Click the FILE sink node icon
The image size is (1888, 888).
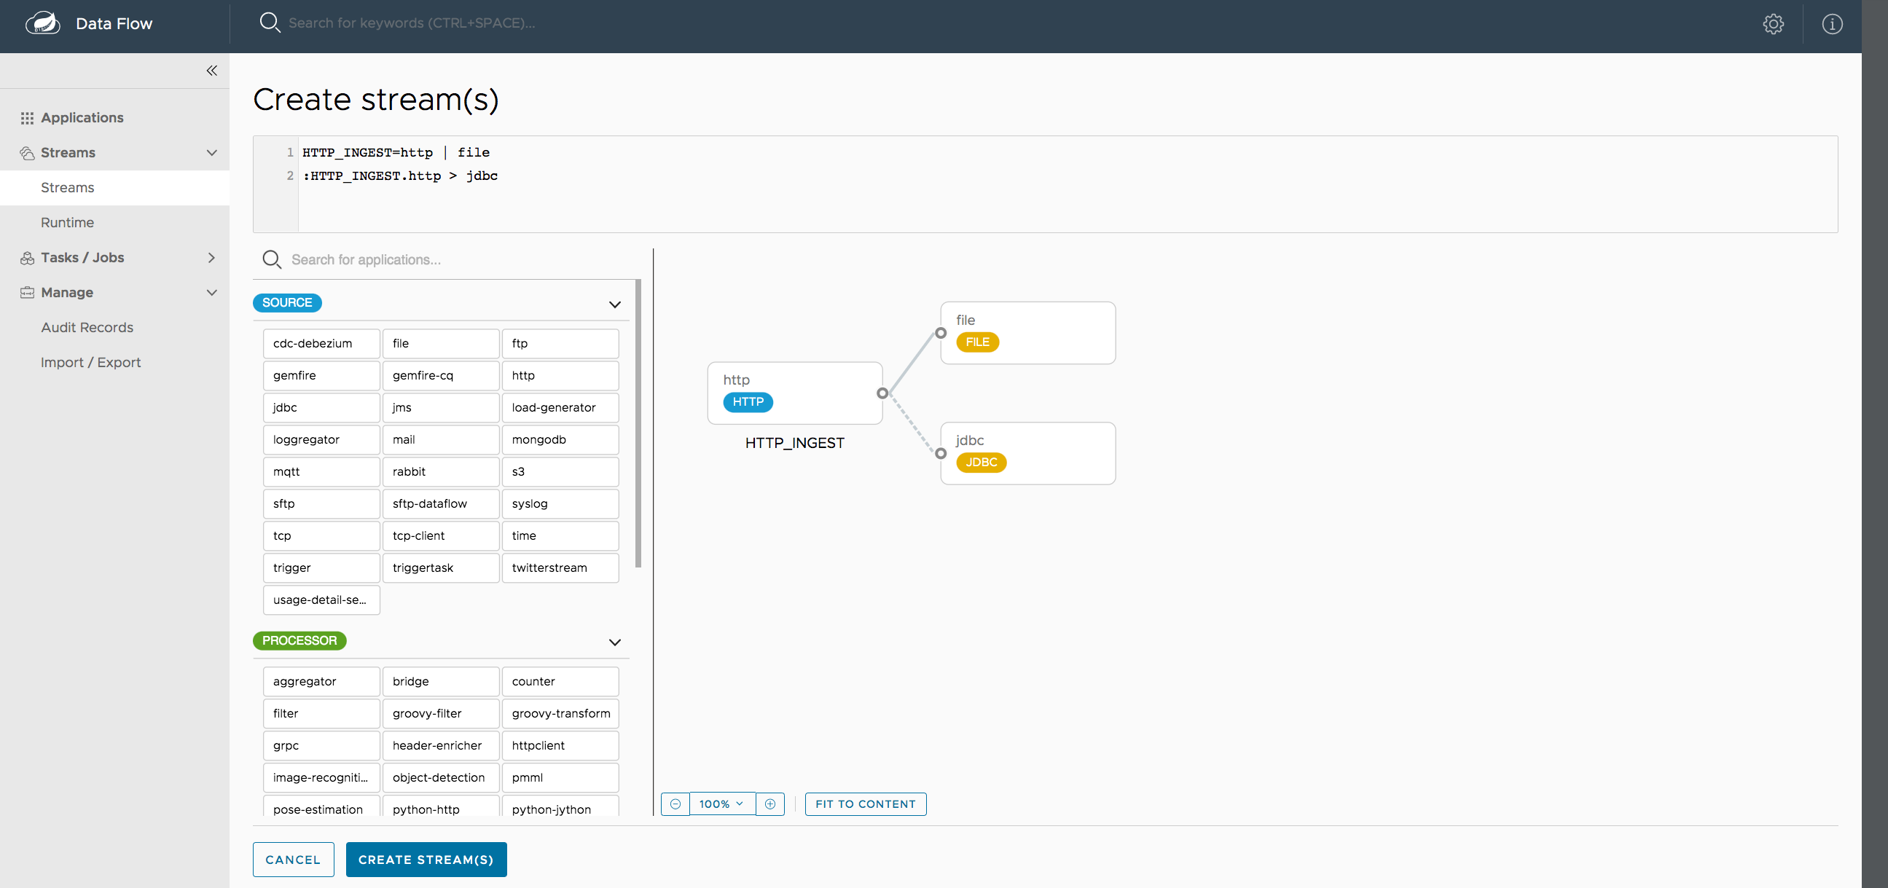978,340
